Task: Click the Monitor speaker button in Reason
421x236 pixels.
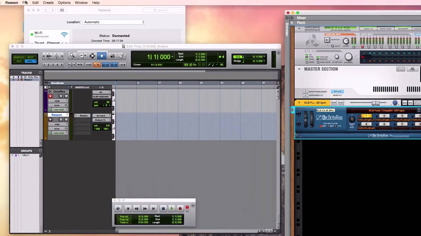Action: click(x=327, y=40)
